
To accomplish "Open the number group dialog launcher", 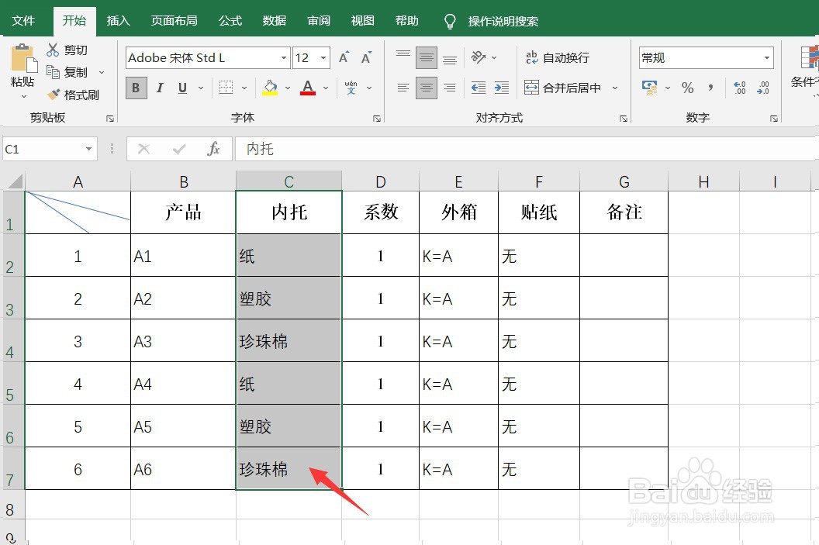I will tap(773, 119).
